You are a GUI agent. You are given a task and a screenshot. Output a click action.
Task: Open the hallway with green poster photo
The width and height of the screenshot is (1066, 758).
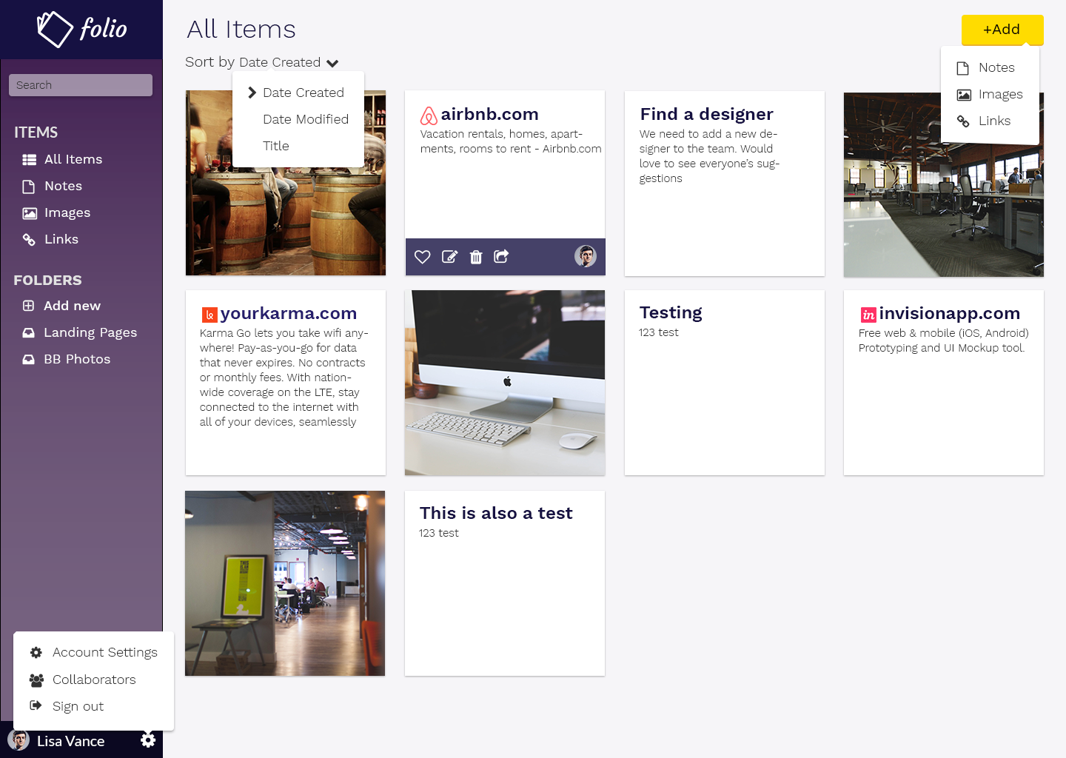(285, 583)
